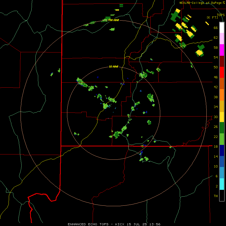Click the 18 legend value

click(216, 147)
